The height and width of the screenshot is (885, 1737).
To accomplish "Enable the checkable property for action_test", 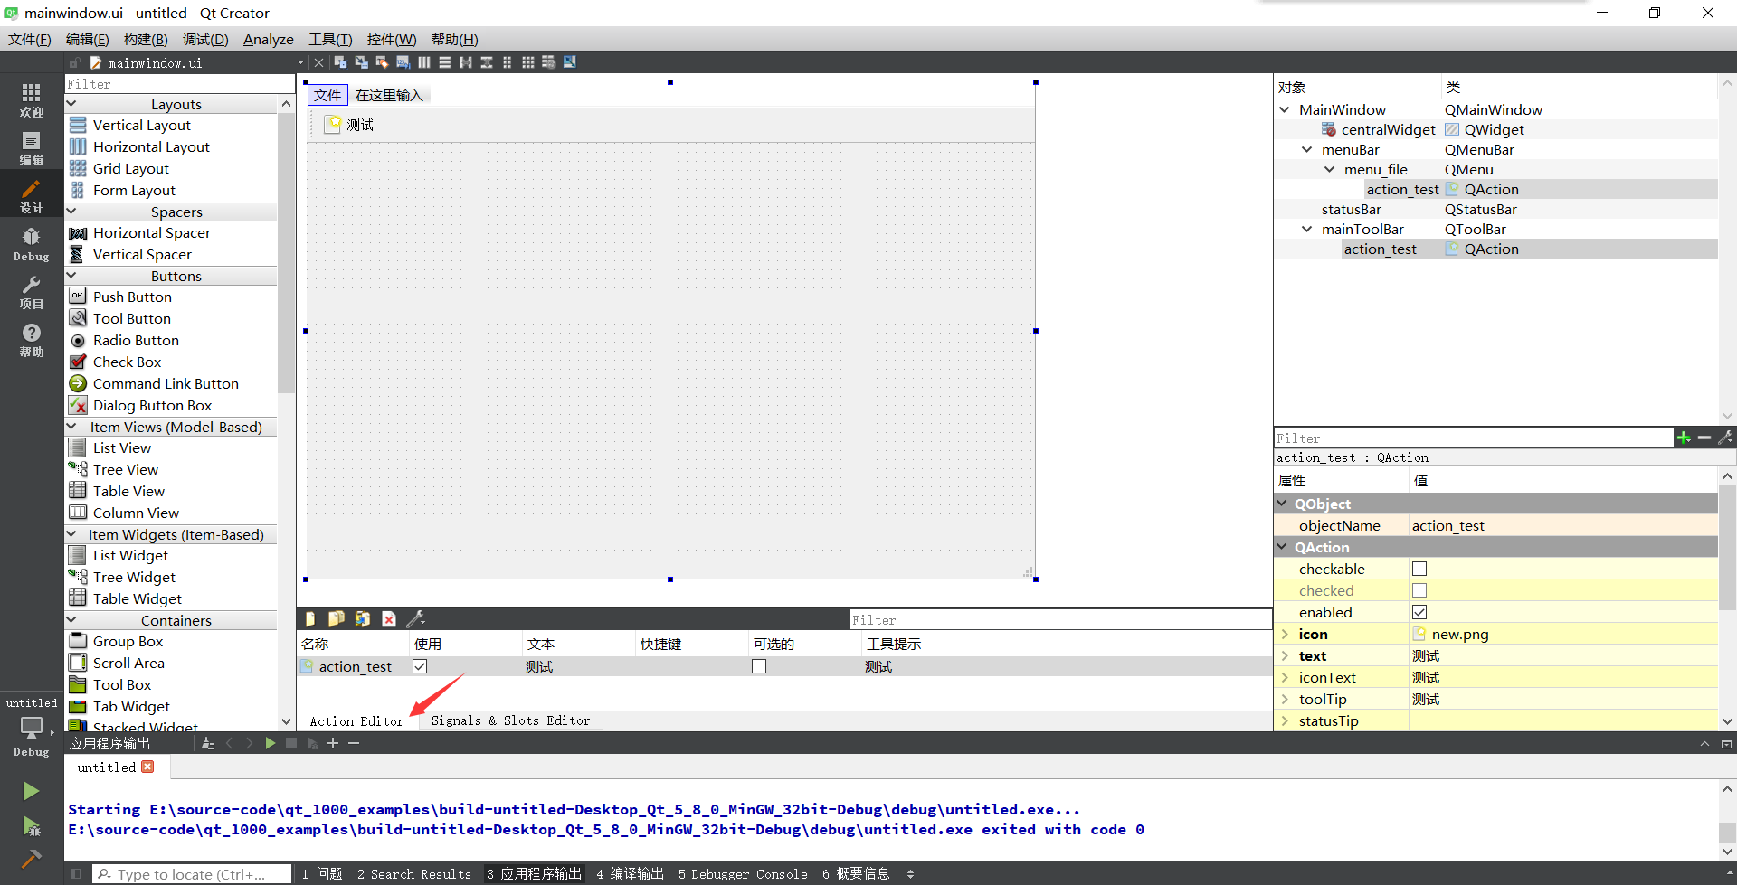I will click(x=1419, y=569).
